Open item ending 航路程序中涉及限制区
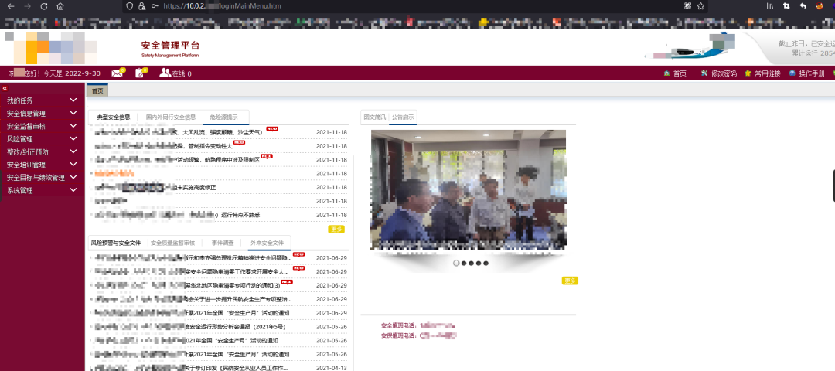 click(x=177, y=160)
